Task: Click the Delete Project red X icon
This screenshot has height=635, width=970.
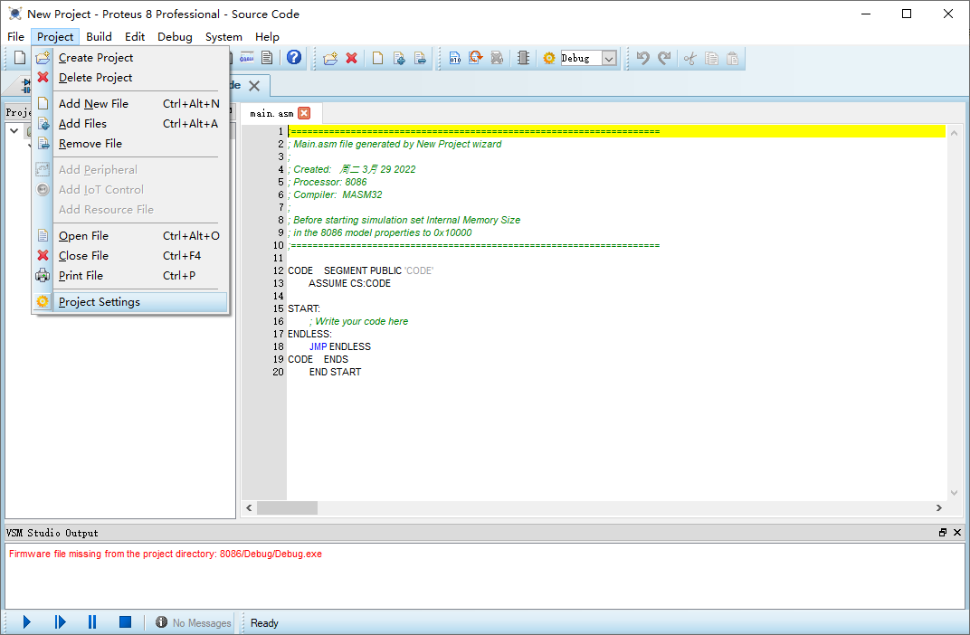Action: (351, 57)
